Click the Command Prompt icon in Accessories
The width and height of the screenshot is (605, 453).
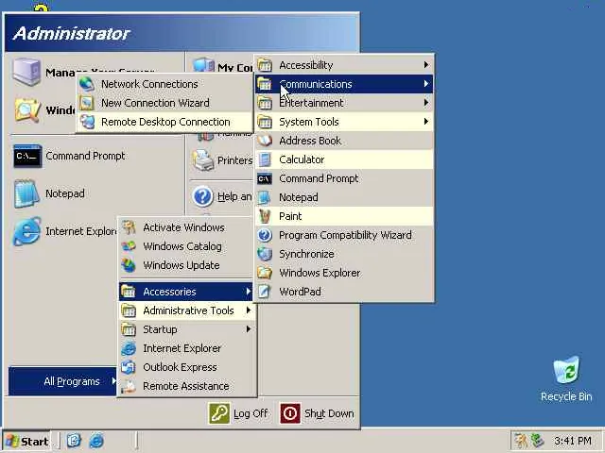coord(265,178)
